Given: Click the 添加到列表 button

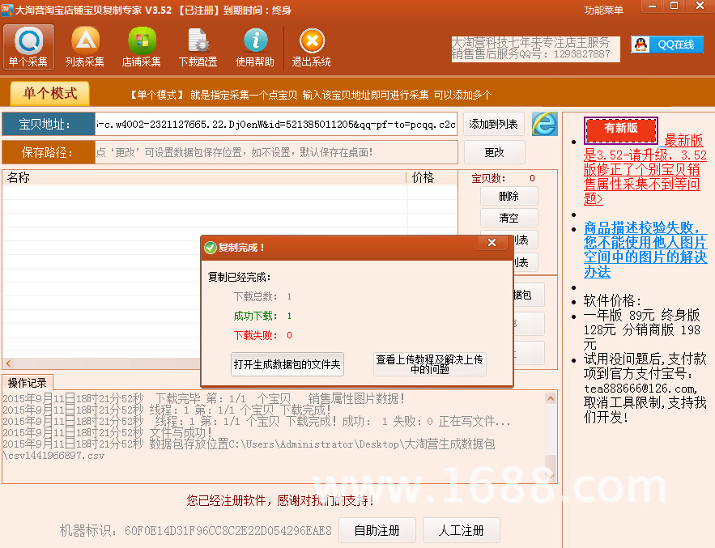Looking at the screenshot, I should 493,124.
